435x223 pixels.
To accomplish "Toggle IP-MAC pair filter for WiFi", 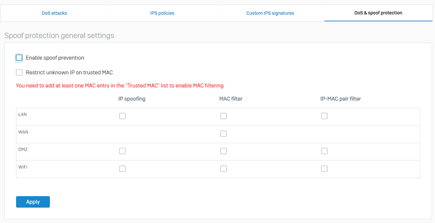I will (x=324, y=169).
